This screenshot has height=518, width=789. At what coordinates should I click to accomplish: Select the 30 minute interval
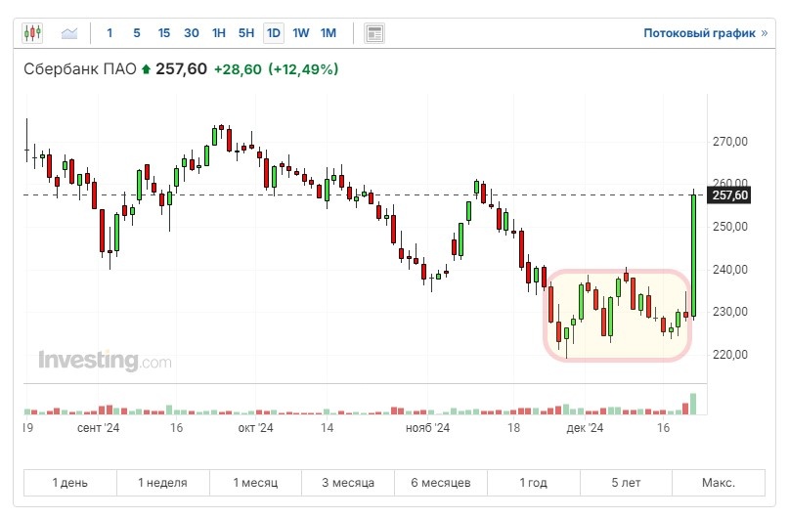pyautogui.click(x=192, y=33)
